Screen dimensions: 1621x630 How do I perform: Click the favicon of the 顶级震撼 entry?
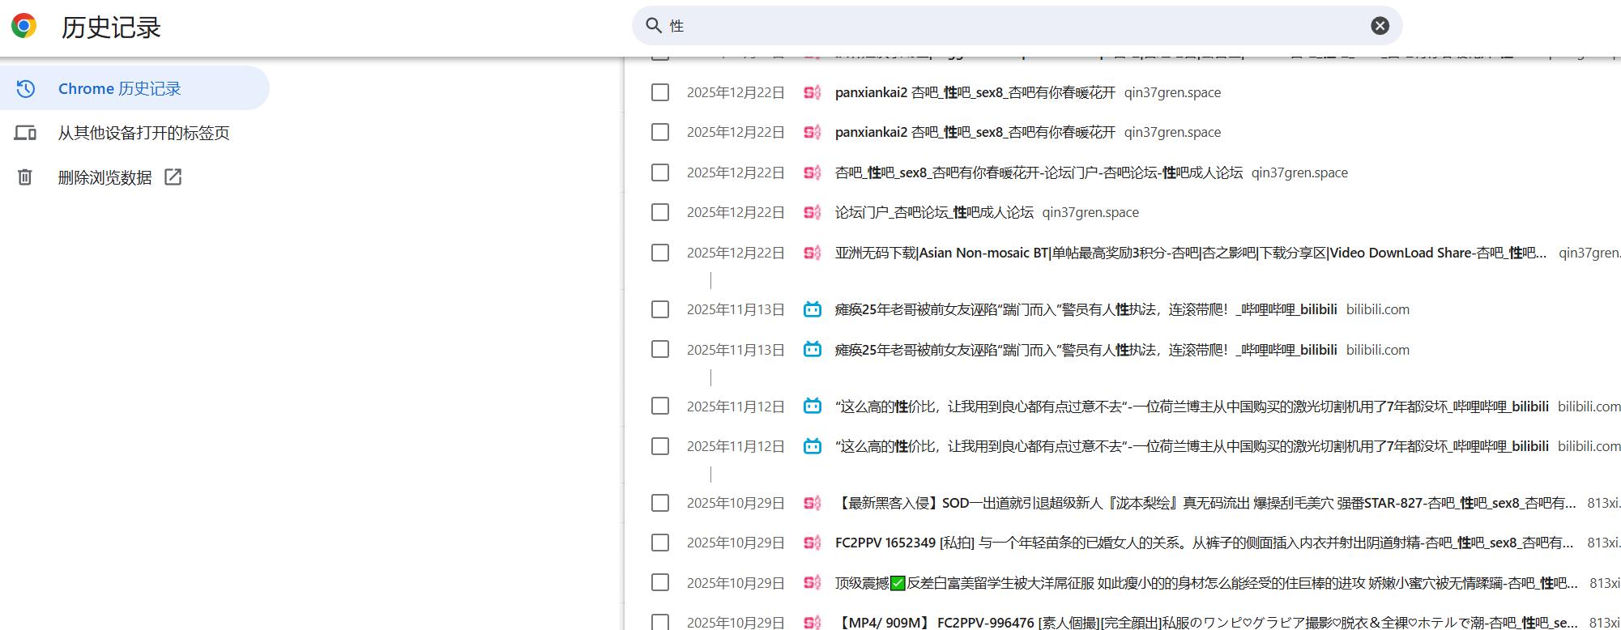(813, 582)
